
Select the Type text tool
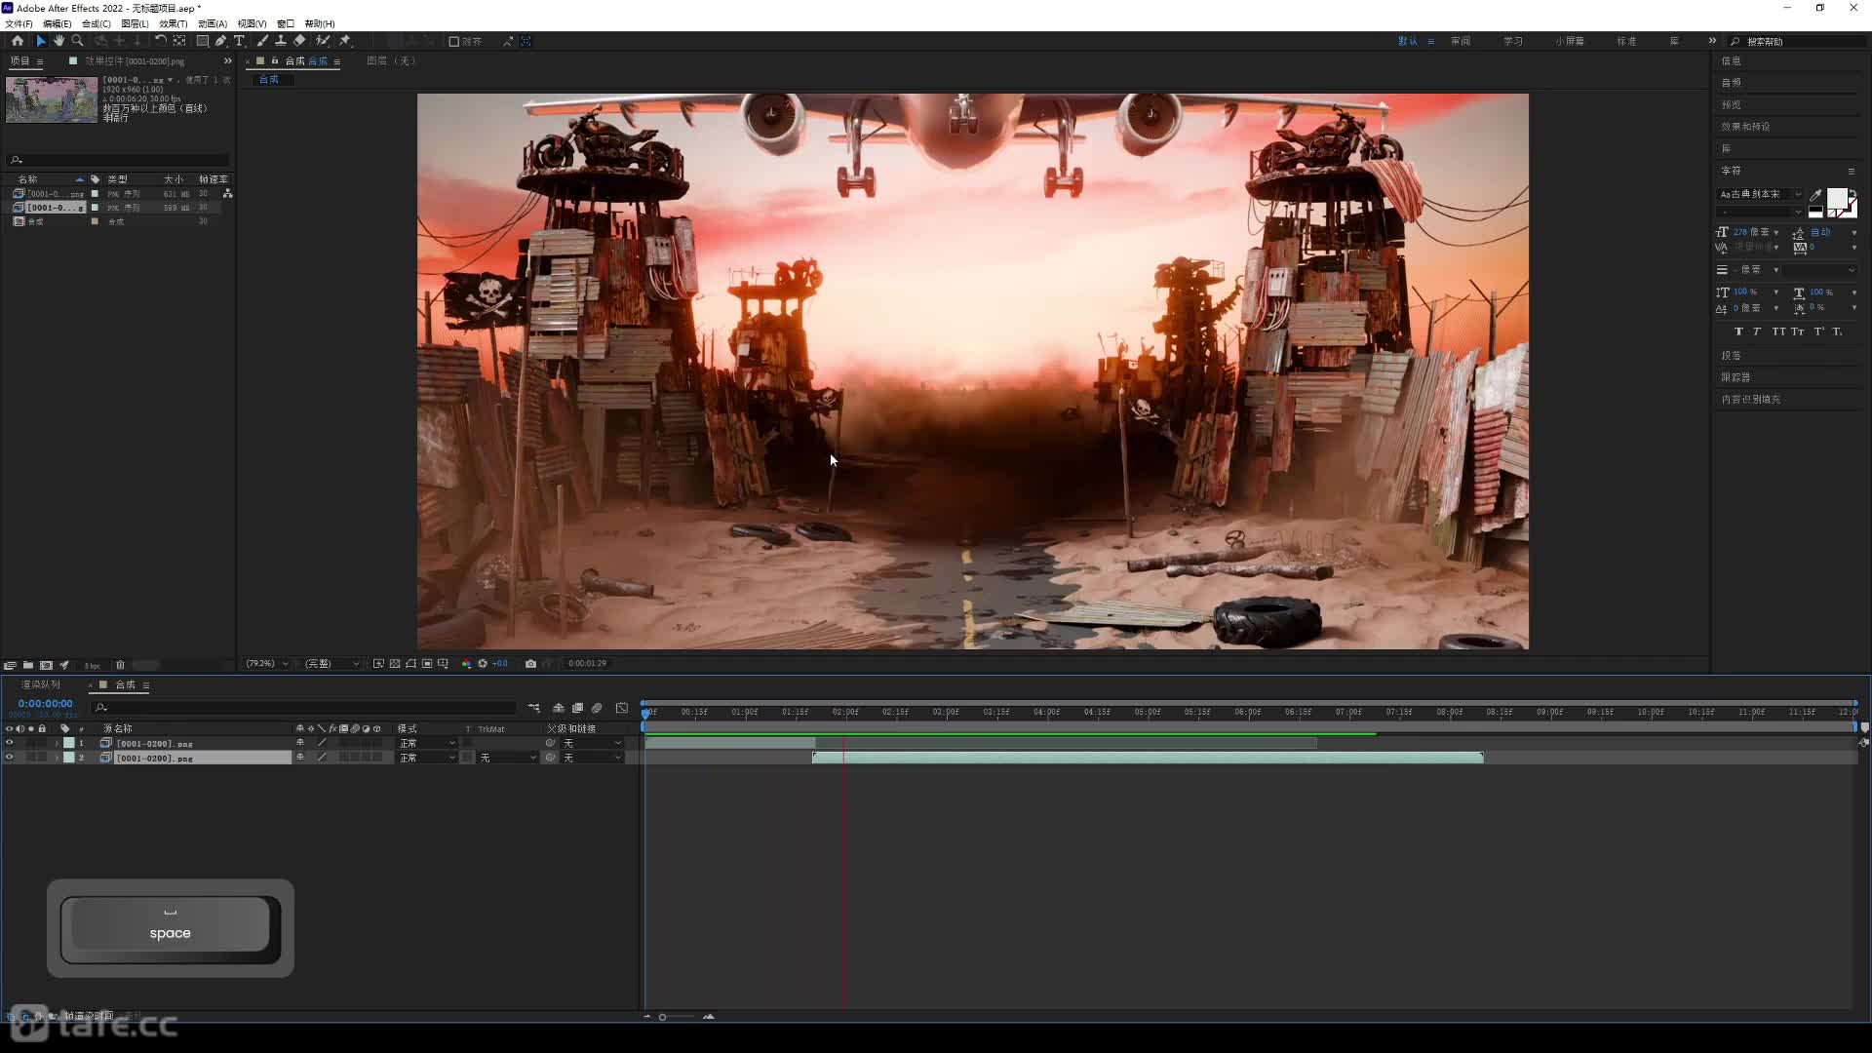[x=239, y=41]
